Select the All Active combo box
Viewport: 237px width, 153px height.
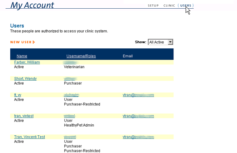coord(160,42)
